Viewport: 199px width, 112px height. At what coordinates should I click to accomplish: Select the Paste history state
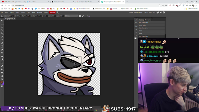tap(151, 31)
